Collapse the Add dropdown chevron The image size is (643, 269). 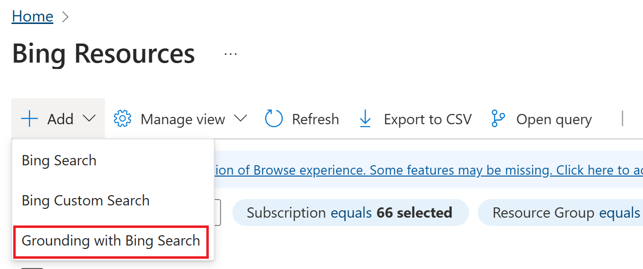coord(89,119)
